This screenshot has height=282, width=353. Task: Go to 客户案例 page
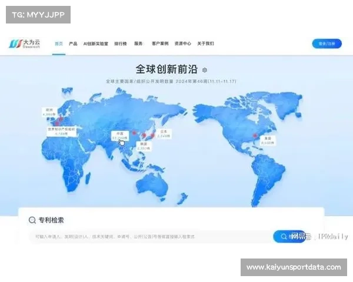pos(159,43)
